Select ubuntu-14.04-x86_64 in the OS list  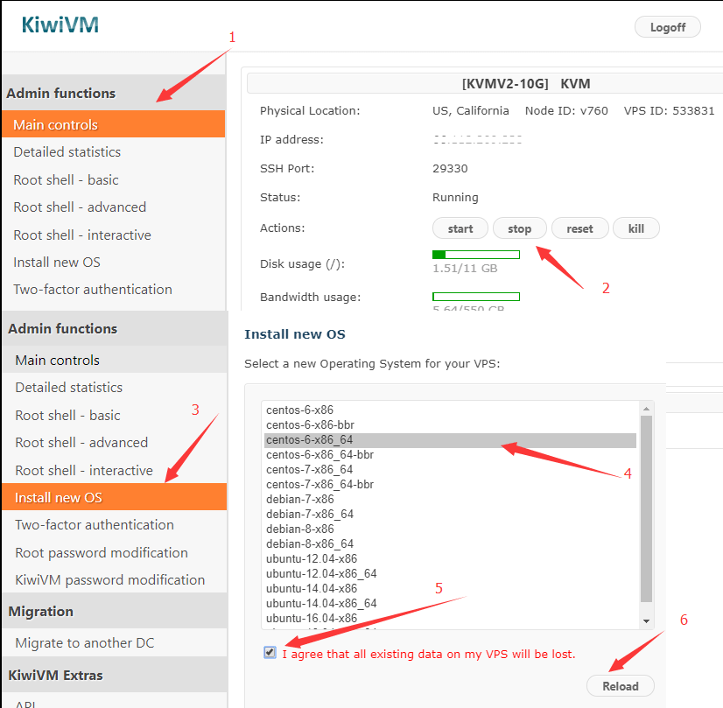point(450,603)
